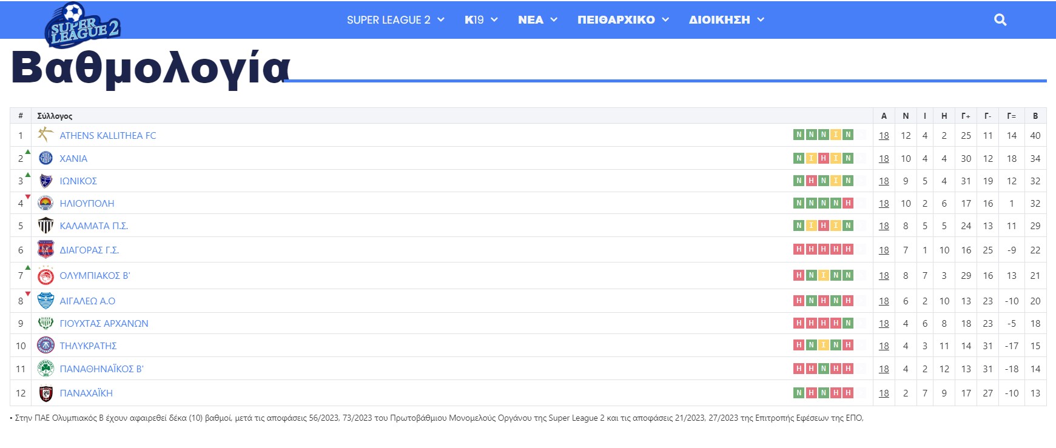Click goal difference -18 for ΠΑΝΑΘΗΝΑΪΚΟΣ Β'
Screen dimensions: 1056x448
pyautogui.click(x=1012, y=369)
